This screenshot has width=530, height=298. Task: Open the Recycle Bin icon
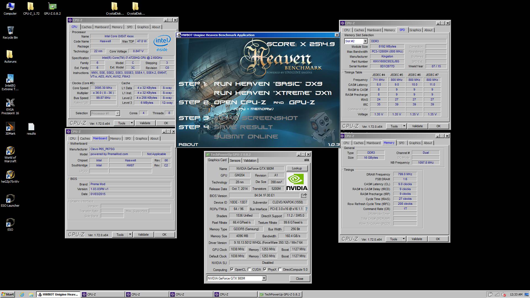(10, 33)
